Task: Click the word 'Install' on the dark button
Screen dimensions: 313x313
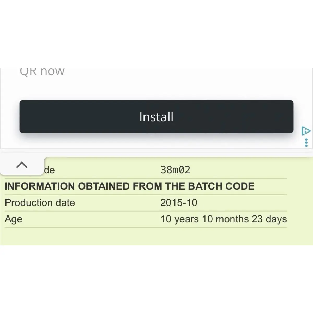Action: click(x=156, y=117)
